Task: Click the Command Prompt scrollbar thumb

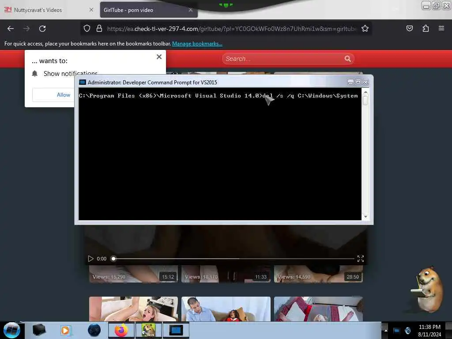Action: pos(365,100)
